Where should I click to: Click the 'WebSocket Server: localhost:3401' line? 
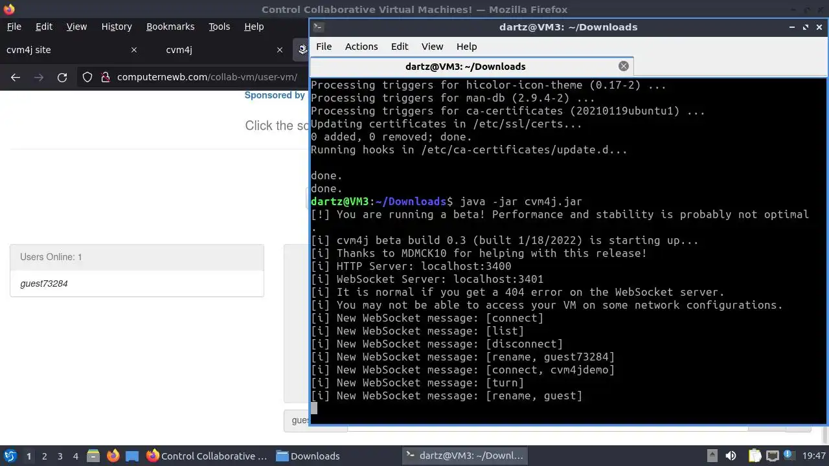[x=427, y=279]
